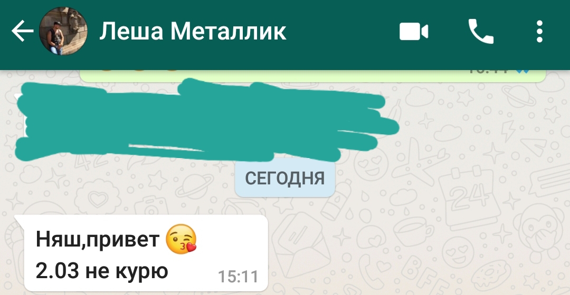570x295 pixels.
Task: Tap the blue read checkmarks at top
Action: pos(522,72)
